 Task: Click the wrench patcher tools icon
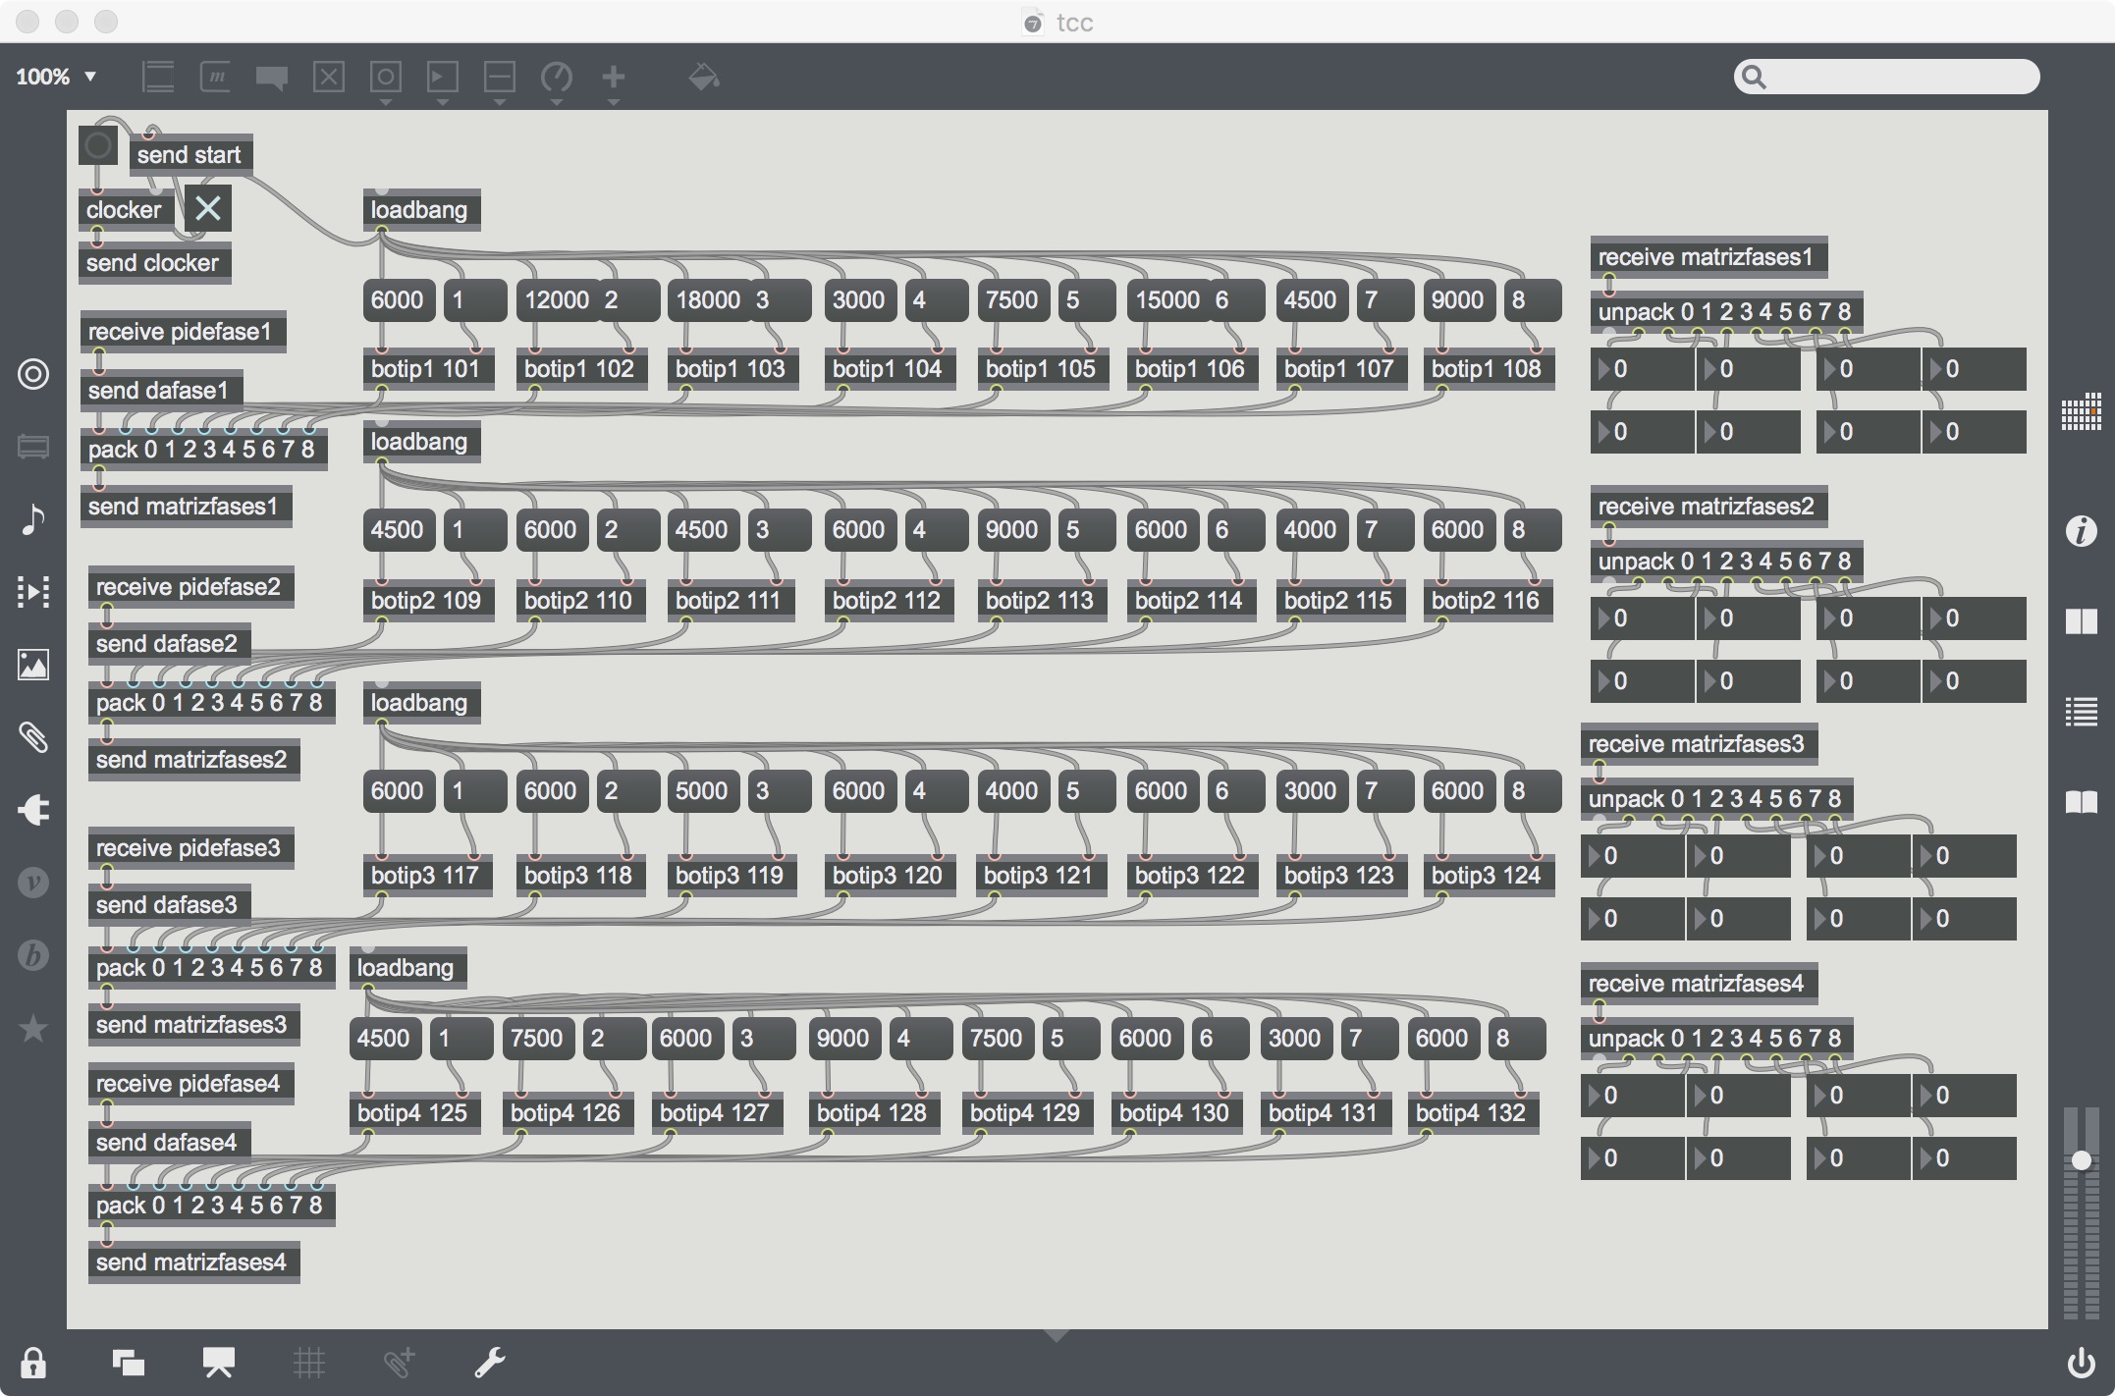[x=489, y=1363]
